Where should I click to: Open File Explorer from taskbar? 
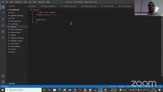tap(65, 90)
